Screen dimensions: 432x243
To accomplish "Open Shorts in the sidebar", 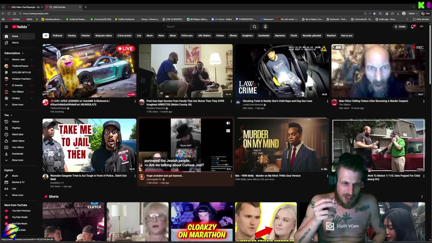I will [18, 43].
